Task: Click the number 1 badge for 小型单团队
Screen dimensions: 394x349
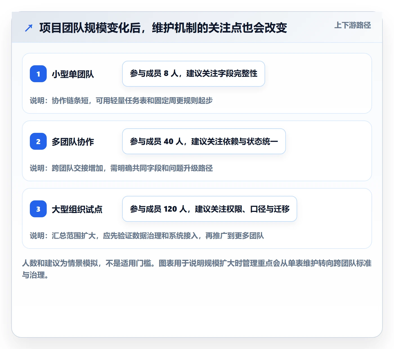Action: pyautogui.click(x=38, y=74)
